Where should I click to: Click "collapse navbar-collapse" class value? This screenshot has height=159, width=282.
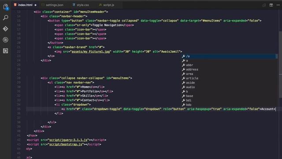pyautogui.click(x=82, y=78)
